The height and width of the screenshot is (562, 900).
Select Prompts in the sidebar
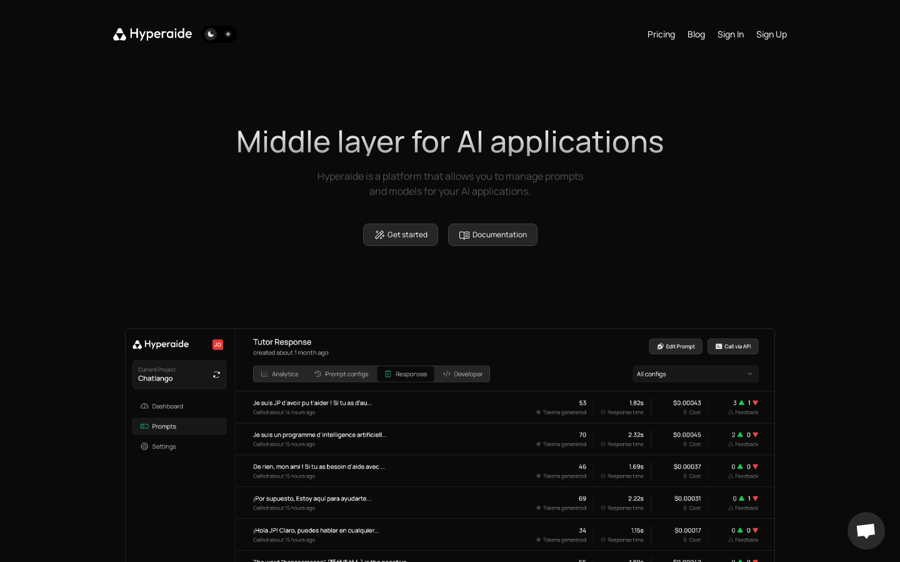click(179, 426)
